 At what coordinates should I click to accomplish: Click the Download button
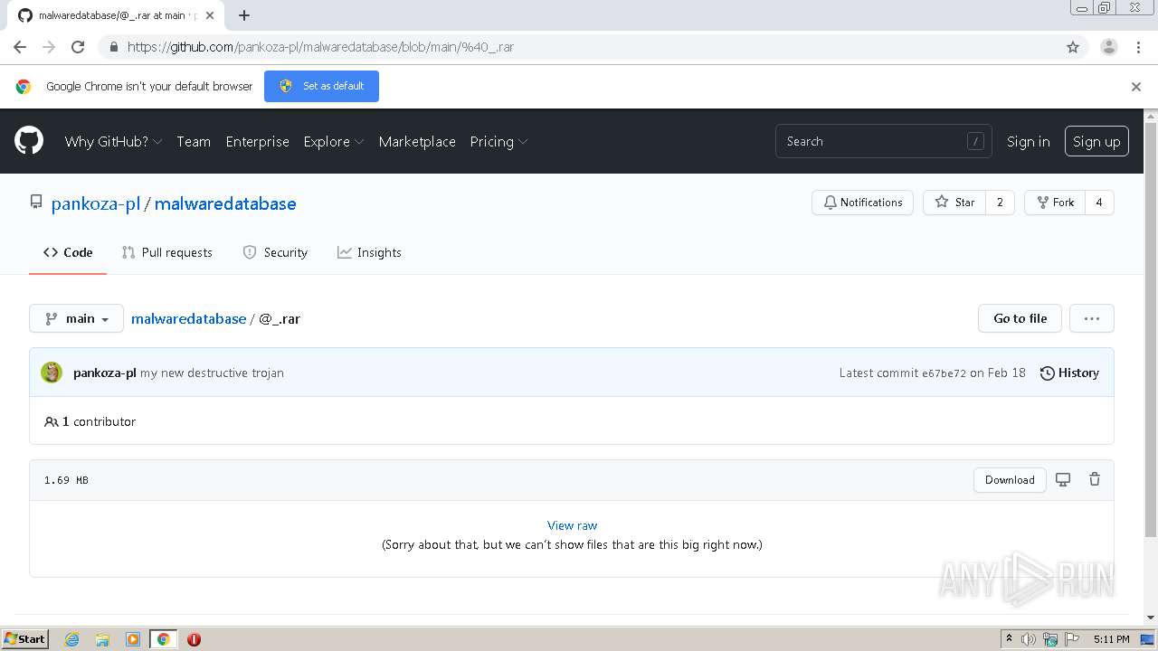1010,480
